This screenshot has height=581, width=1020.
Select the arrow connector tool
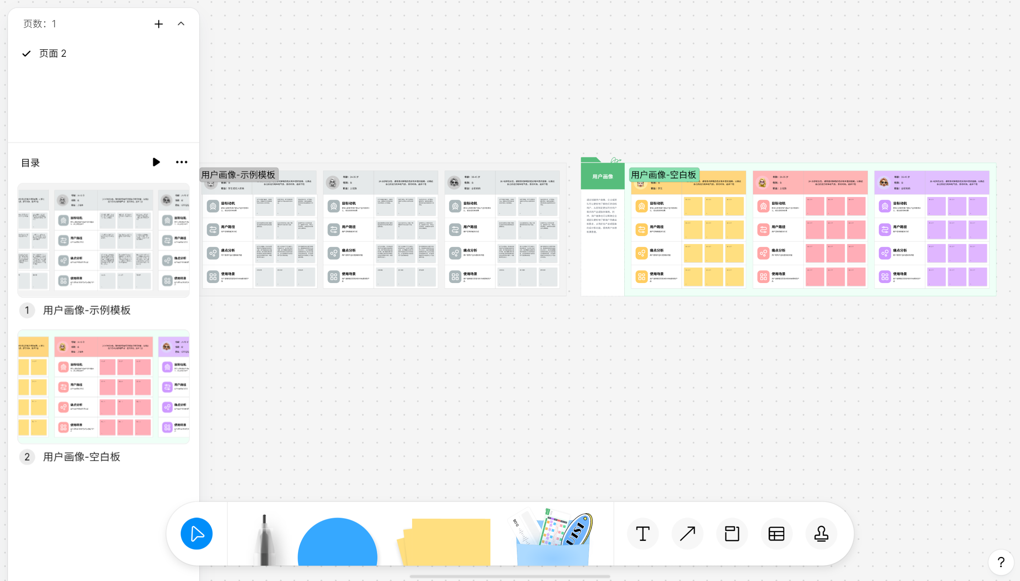(x=687, y=534)
